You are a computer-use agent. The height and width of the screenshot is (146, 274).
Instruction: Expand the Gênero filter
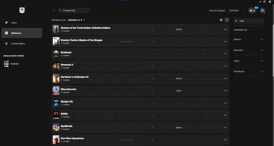pyautogui.click(x=249, y=39)
